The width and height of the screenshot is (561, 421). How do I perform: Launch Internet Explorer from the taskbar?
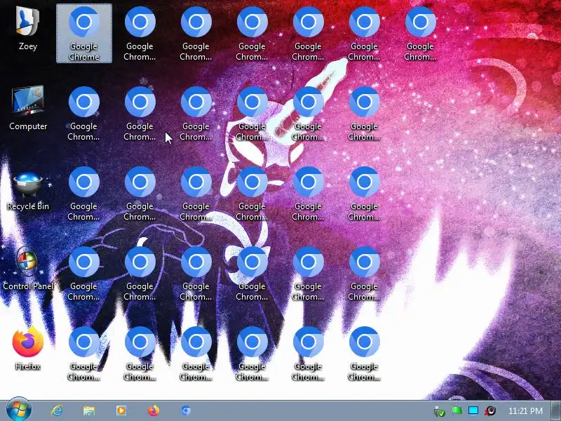(57, 410)
